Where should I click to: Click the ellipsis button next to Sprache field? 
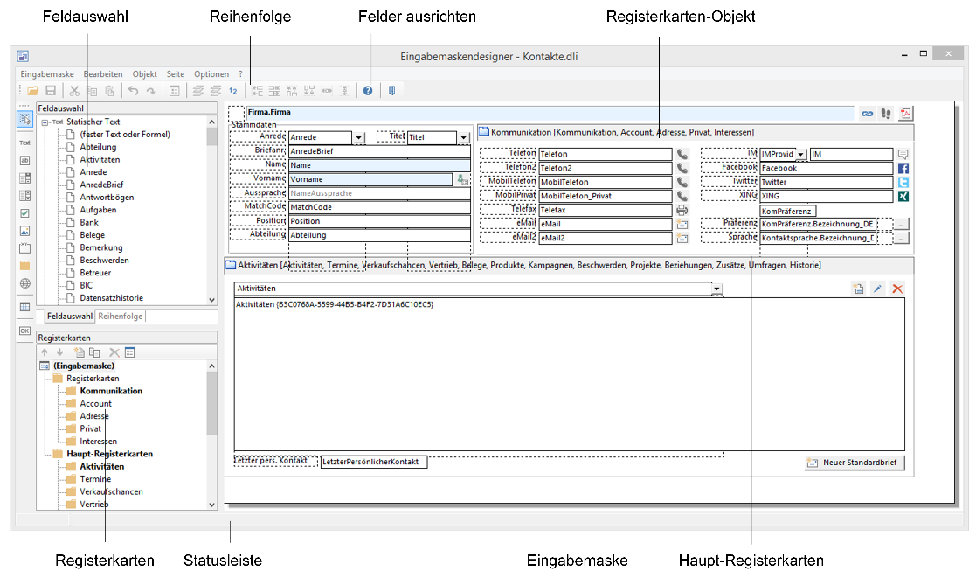click(902, 238)
